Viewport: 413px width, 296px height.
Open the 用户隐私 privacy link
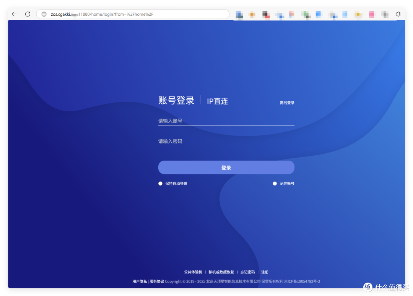pyautogui.click(x=140, y=281)
